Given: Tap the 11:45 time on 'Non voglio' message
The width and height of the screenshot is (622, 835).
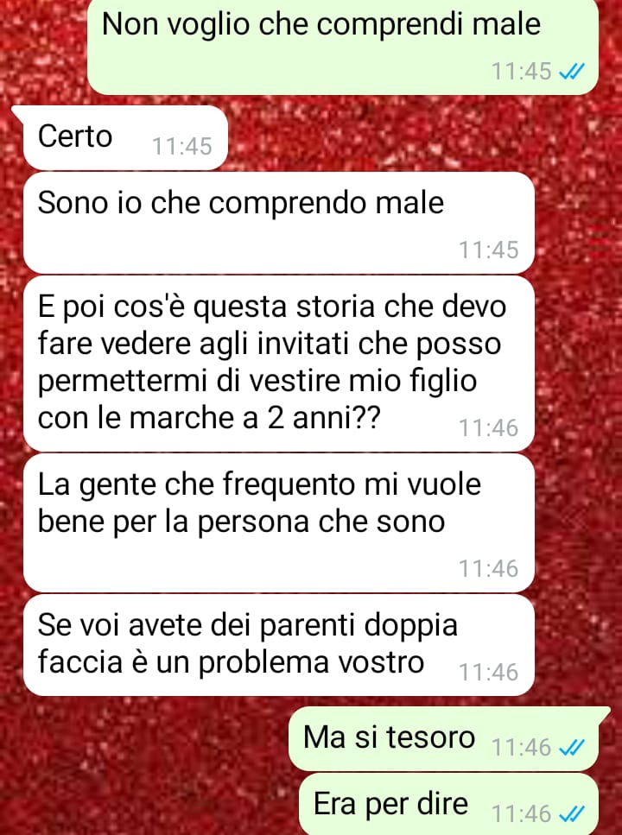Looking at the screenshot, I should [x=521, y=72].
